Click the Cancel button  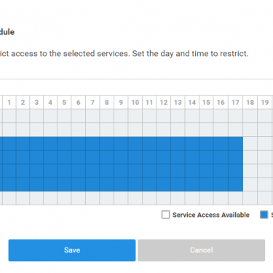tap(201, 250)
